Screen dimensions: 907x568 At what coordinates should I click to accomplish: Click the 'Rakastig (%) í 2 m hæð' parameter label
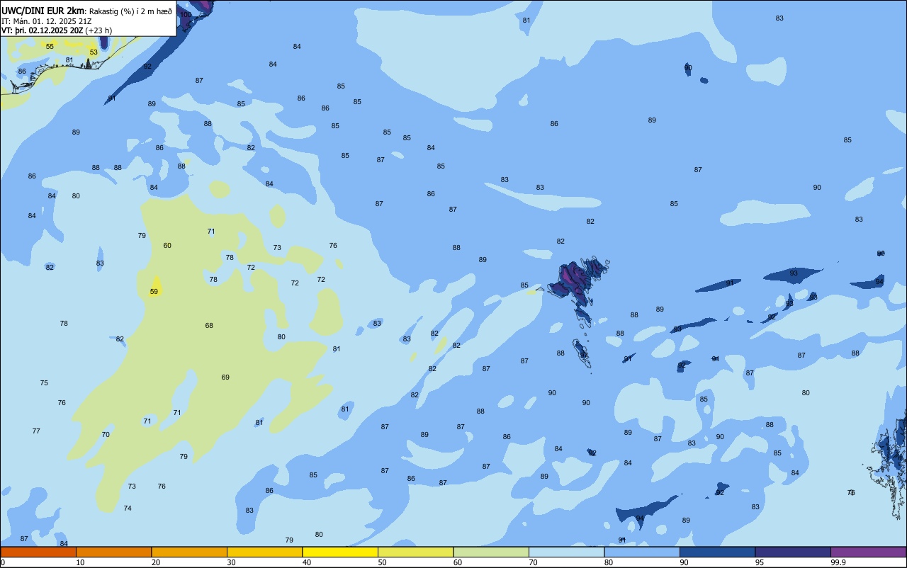(130, 11)
